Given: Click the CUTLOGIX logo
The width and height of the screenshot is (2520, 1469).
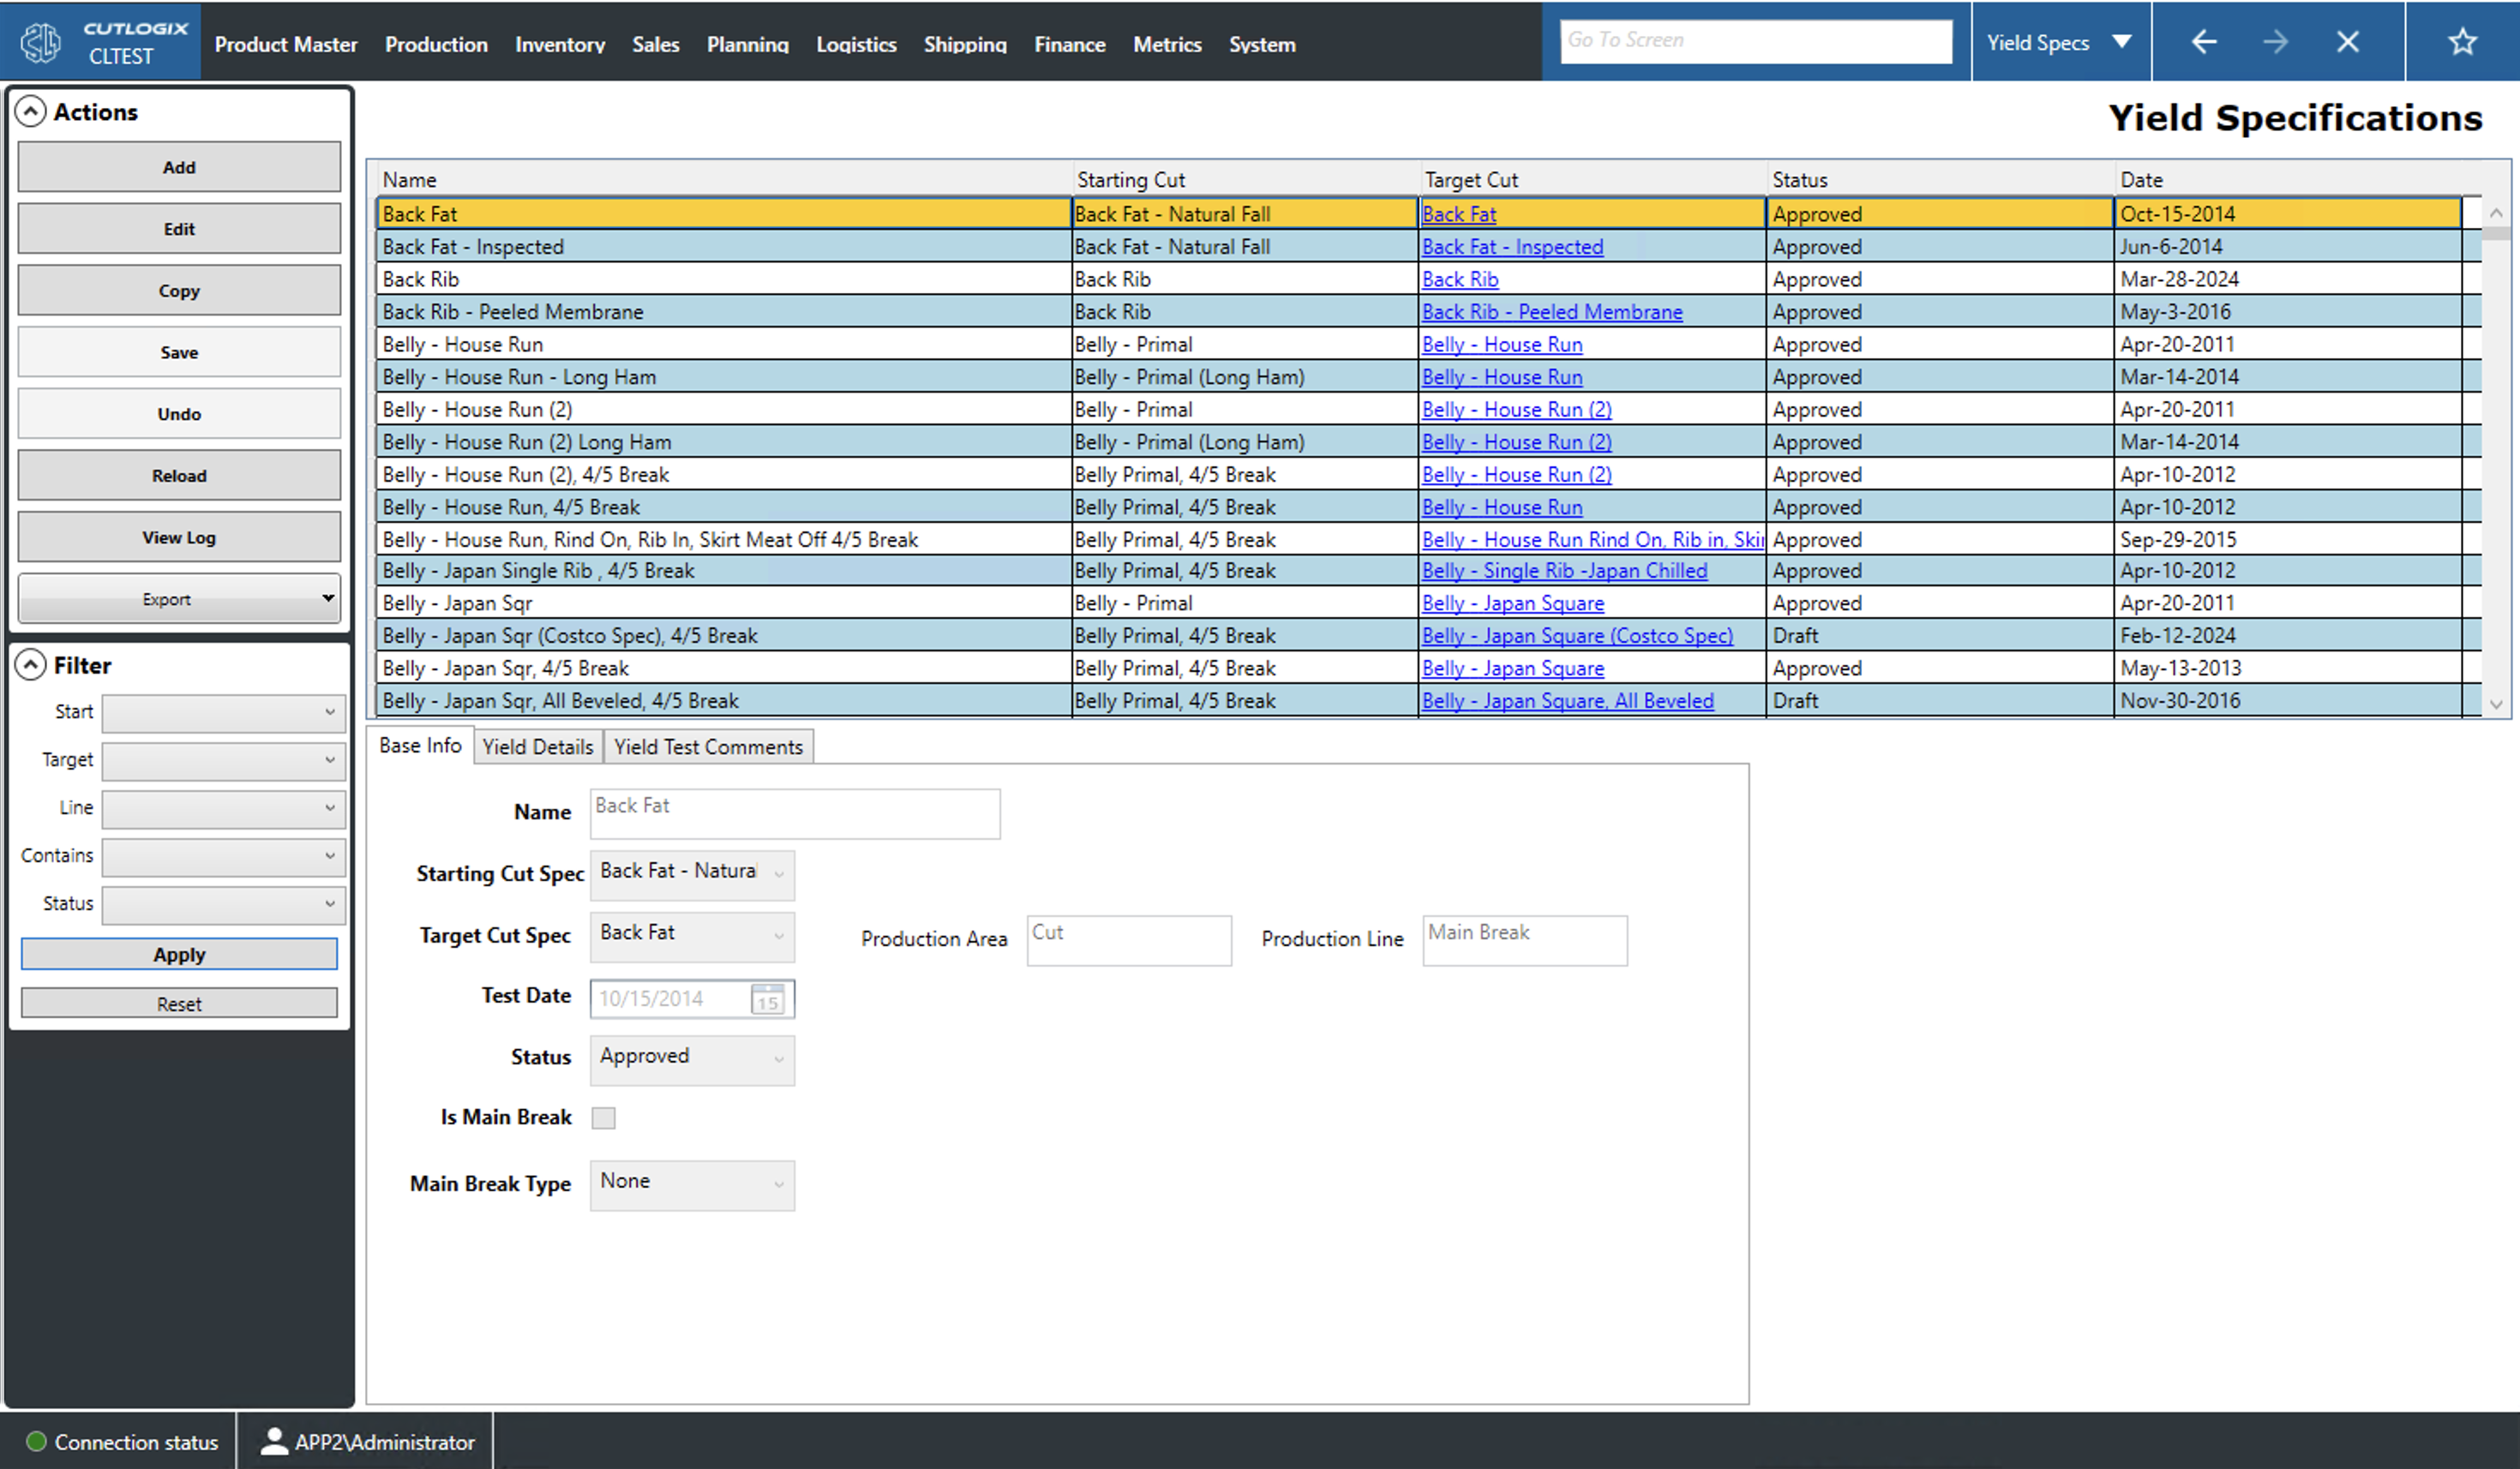Looking at the screenshot, I should tap(41, 41).
